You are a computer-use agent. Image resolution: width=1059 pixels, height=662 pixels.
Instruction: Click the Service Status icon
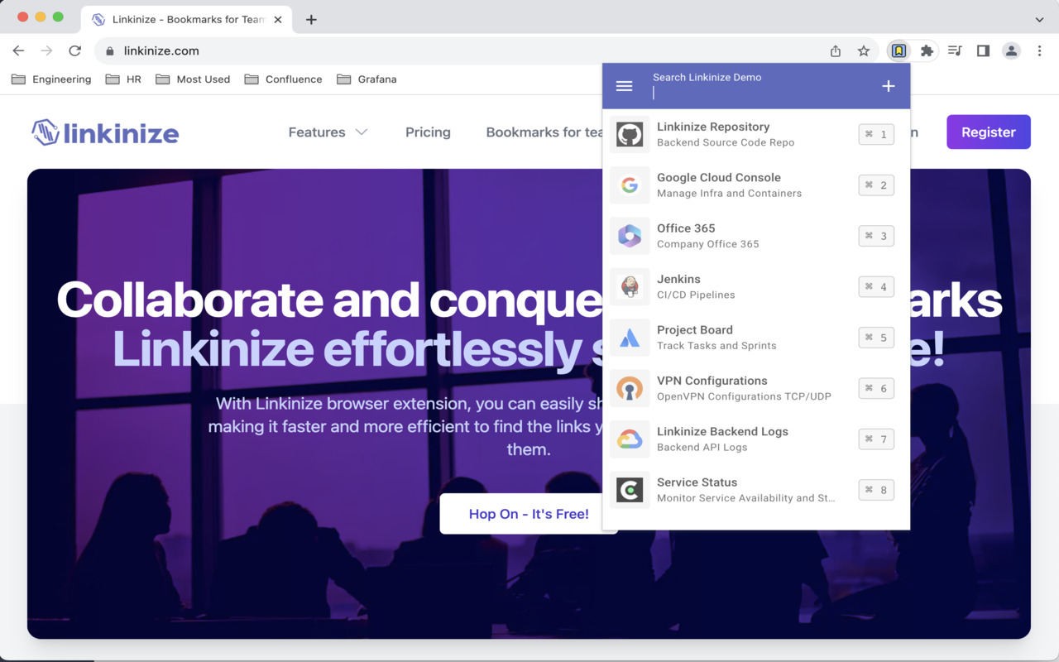[630, 490]
